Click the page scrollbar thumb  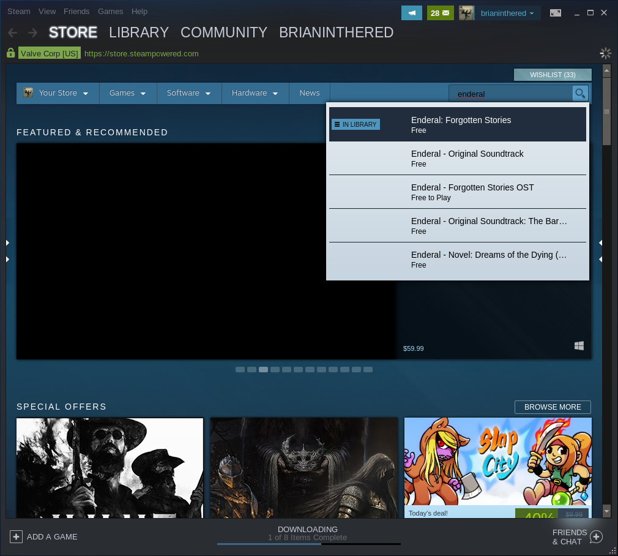606,110
